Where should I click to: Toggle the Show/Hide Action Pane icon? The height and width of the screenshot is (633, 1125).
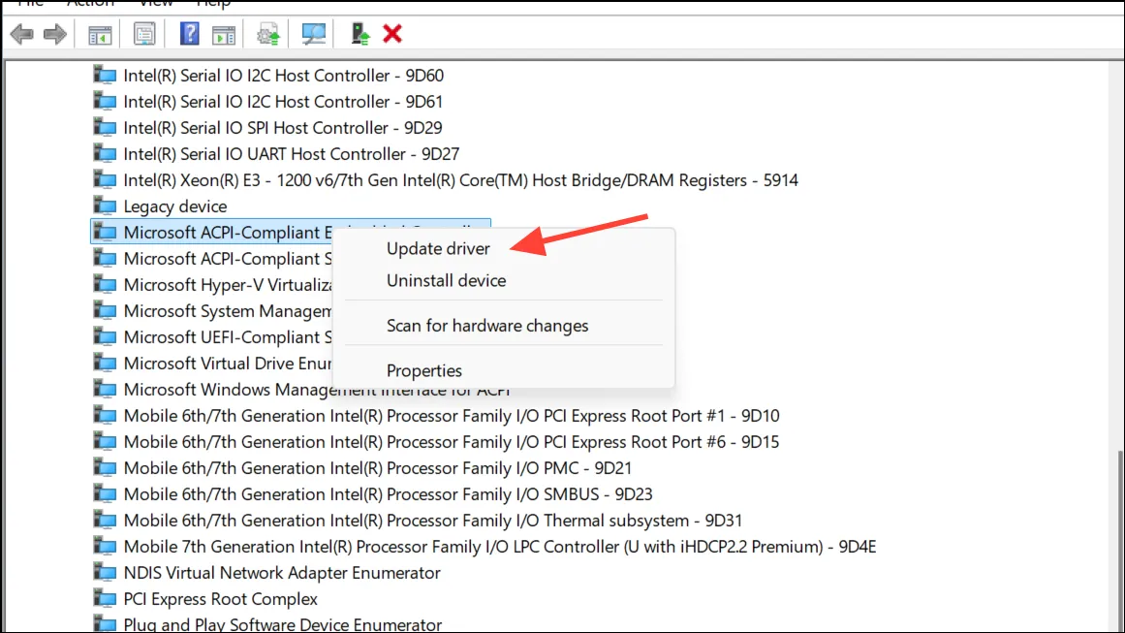pos(224,35)
